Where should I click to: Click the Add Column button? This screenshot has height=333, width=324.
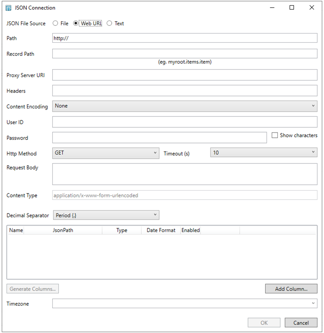tap(291, 289)
